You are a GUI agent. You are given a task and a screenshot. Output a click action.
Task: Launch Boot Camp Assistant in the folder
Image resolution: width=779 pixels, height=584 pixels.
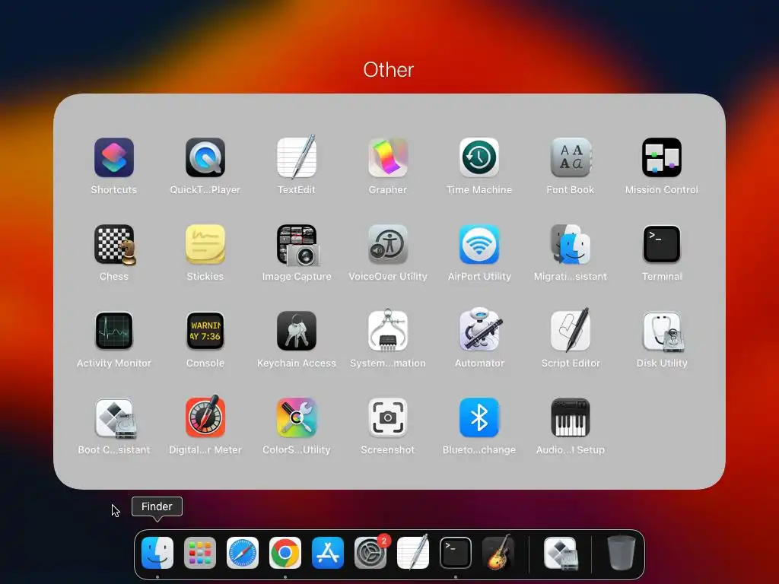116,419
